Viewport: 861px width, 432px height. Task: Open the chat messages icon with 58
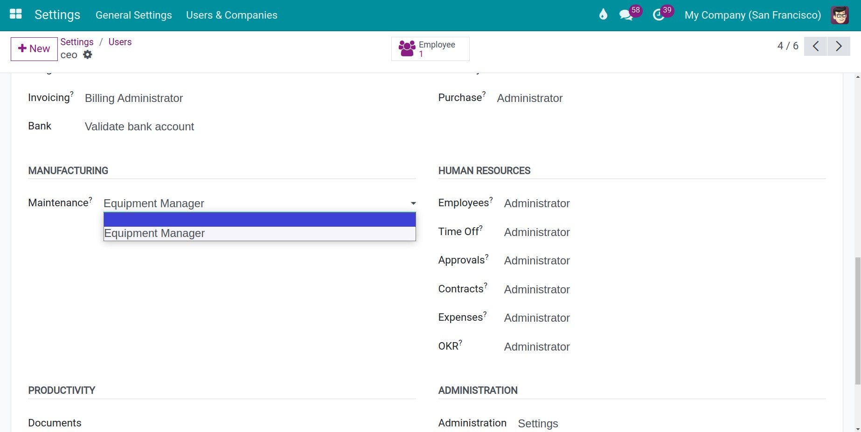click(x=630, y=14)
